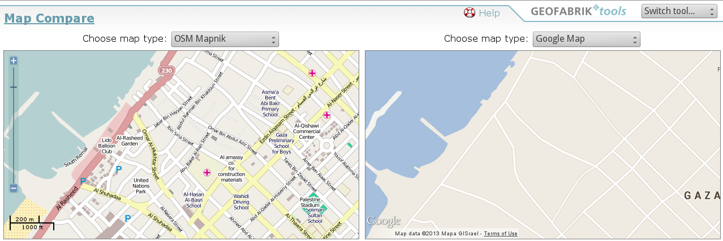723x241 pixels.
Task: Click the GAZA label on Google map
Action: (703, 196)
